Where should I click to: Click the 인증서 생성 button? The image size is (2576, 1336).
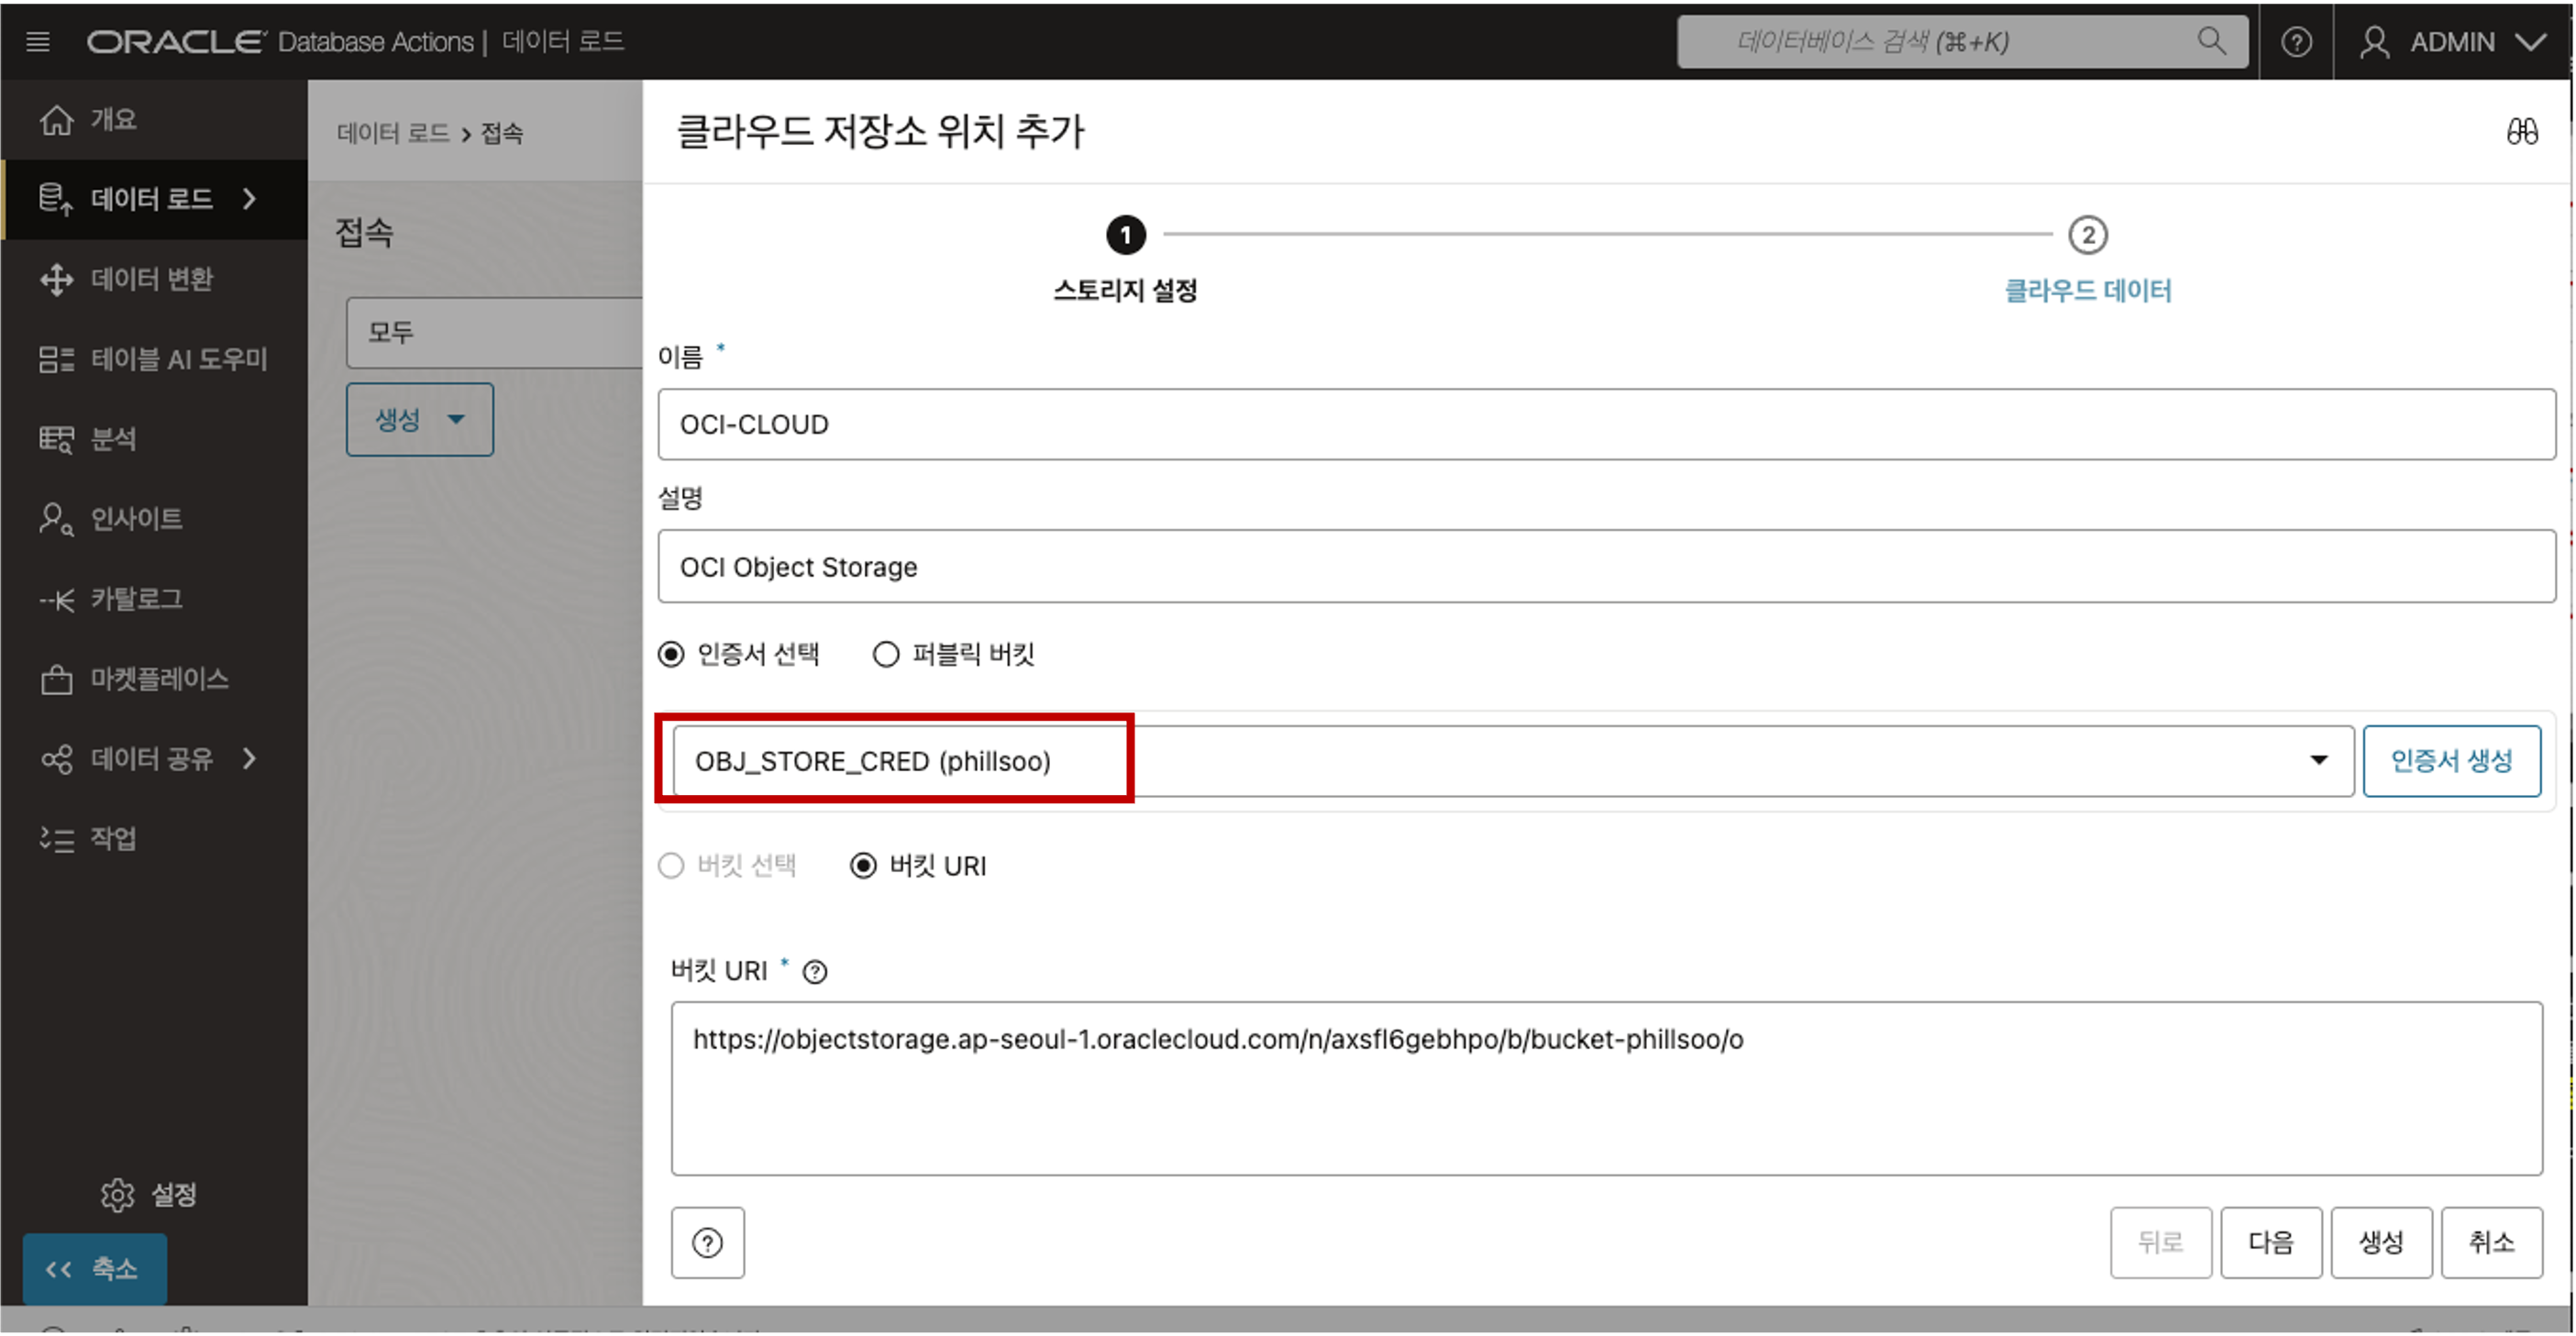pos(2451,761)
